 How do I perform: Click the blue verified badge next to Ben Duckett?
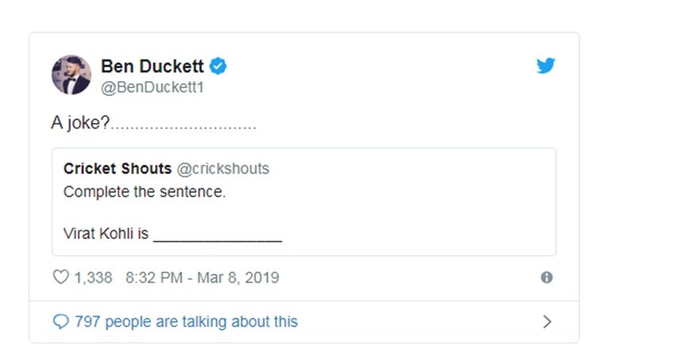click(x=218, y=66)
